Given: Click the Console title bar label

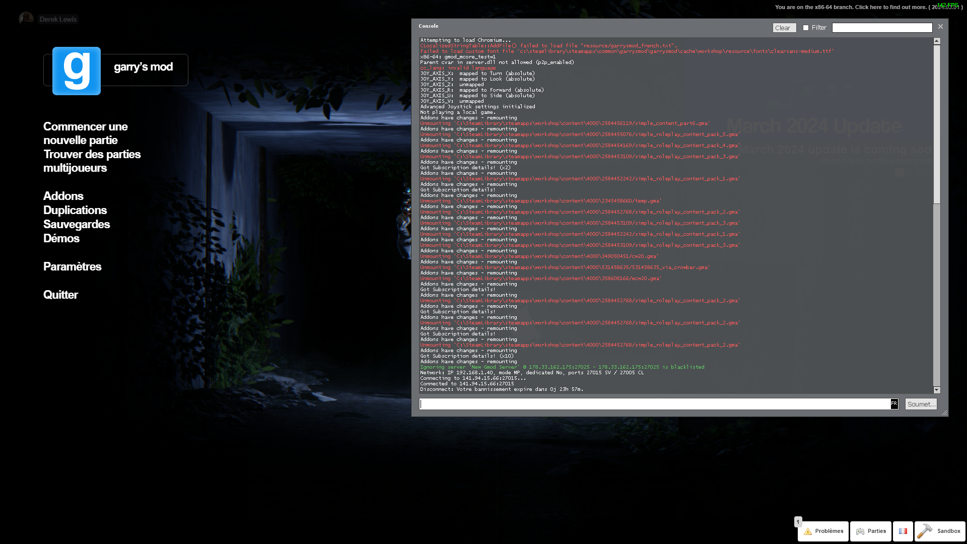Looking at the screenshot, I should point(428,26).
